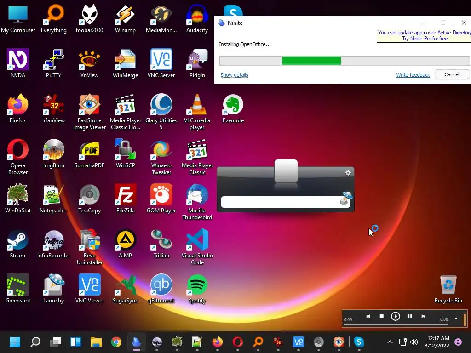Select the Evernote desktop icon
Screen dimensions: 471x353
pyautogui.click(x=233, y=108)
